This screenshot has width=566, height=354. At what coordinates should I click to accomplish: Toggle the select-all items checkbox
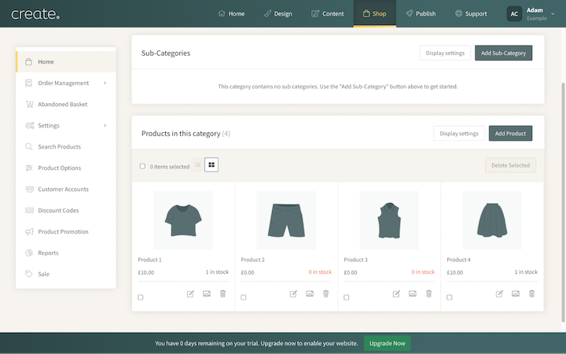pyautogui.click(x=142, y=166)
